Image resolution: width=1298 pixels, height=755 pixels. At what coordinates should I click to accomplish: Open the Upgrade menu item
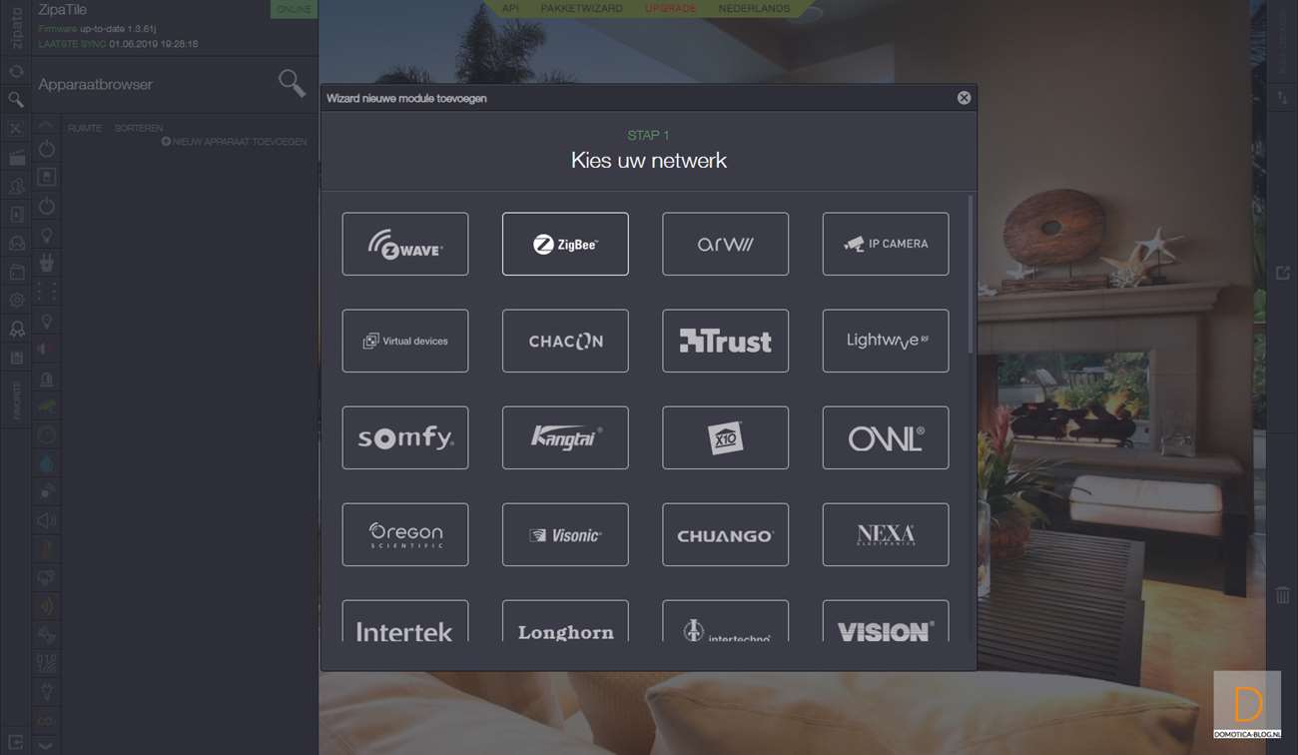click(x=670, y=8)
